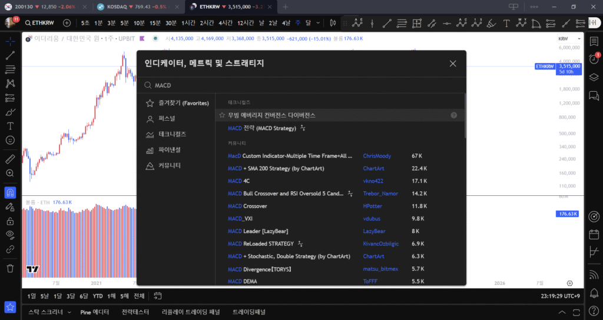
Task: Select the 파이낸셜 category
Action: 164,150
